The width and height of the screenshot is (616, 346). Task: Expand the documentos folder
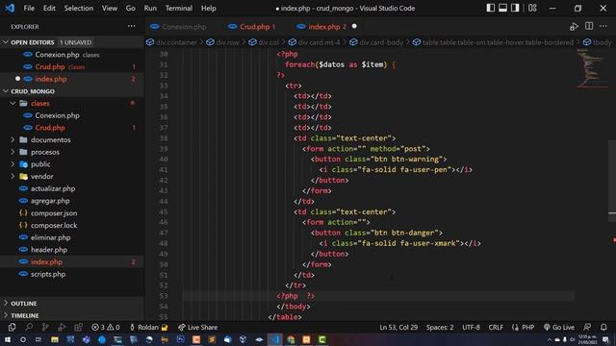click(13, 139)
